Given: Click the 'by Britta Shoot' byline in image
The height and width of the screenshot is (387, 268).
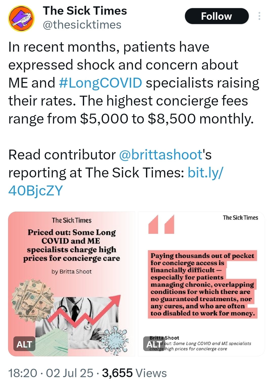Looking at the screenshot, I should 71,272.
